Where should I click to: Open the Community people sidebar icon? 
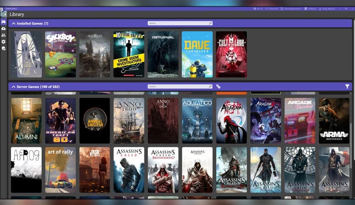[x=3, y=35]
